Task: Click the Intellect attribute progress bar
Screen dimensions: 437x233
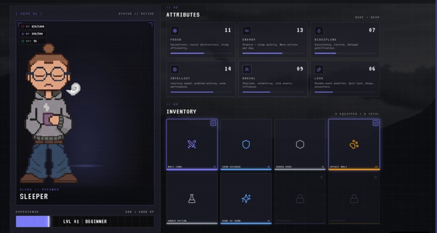Action: (x=201, y=92)
